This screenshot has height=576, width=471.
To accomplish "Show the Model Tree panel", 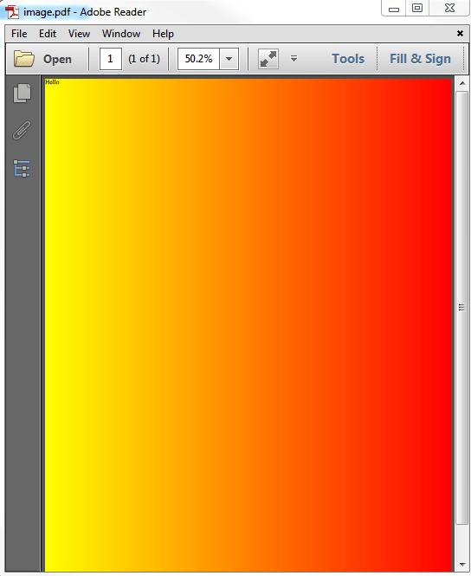I will (22, 169).
